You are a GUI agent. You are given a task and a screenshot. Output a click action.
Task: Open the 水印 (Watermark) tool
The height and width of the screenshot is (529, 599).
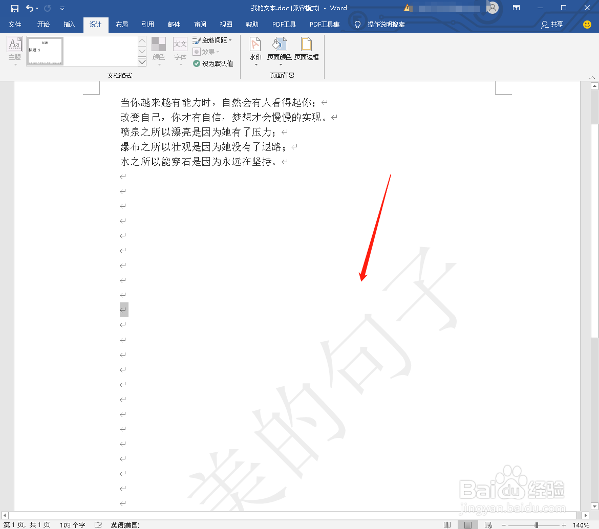pos(255,50)
